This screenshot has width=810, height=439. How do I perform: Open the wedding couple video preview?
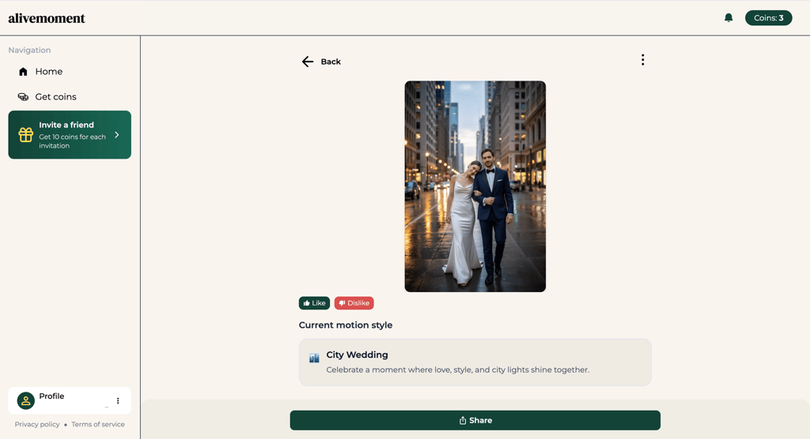coord(475,186)
